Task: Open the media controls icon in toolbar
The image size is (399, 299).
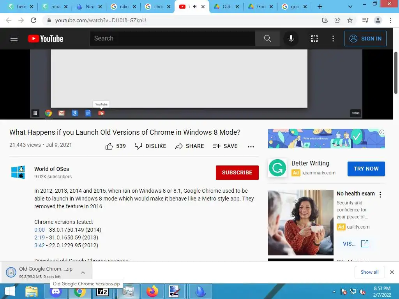Action: (365, 20)
